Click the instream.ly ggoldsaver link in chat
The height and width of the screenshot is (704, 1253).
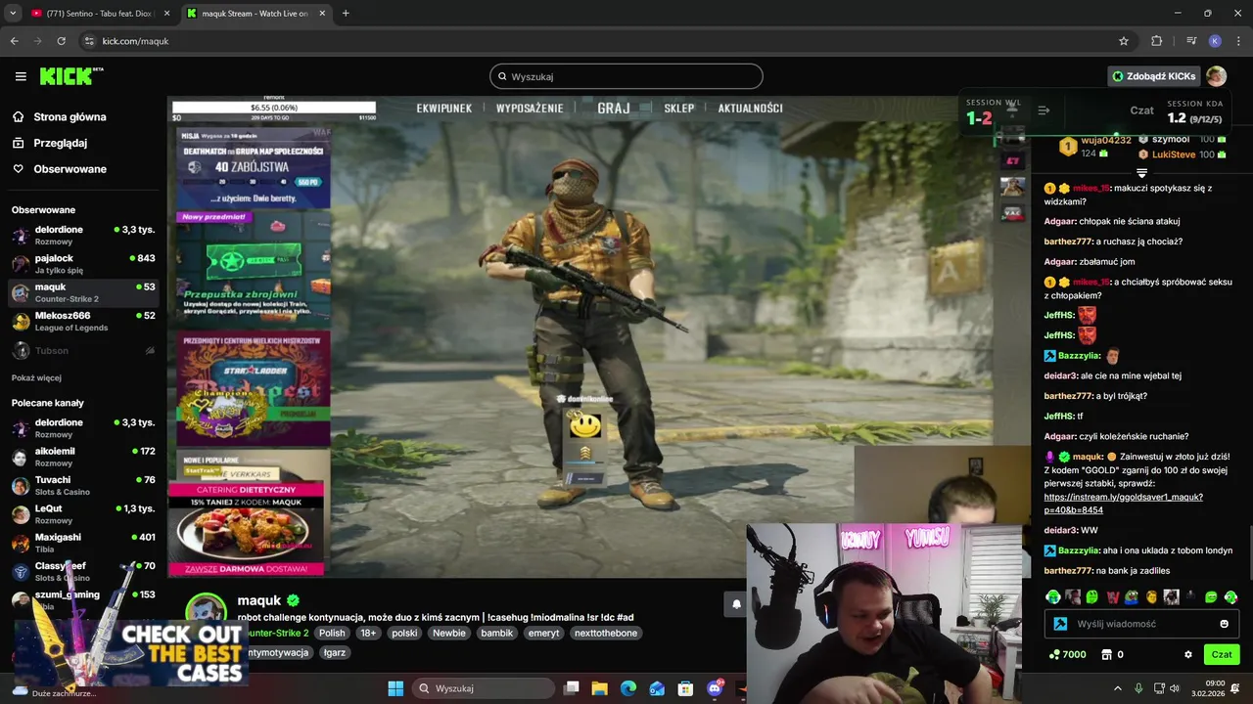click(1123, 504)
